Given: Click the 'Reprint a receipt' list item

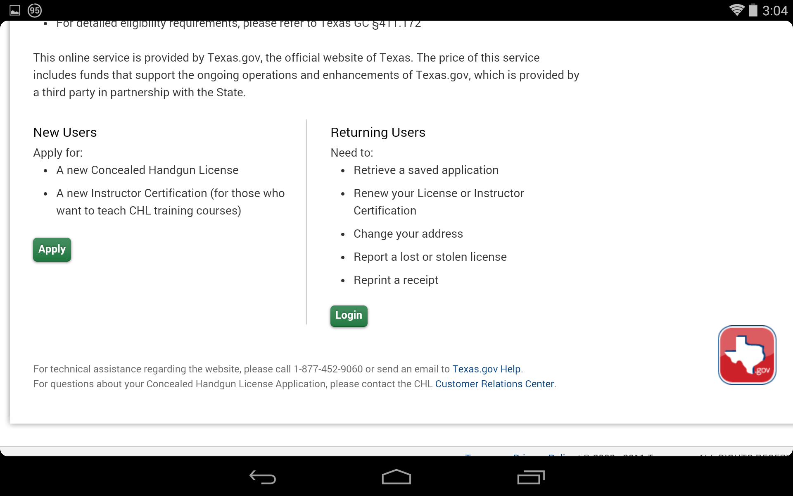Looking at the screenshot, I should (x=396, y=280).
